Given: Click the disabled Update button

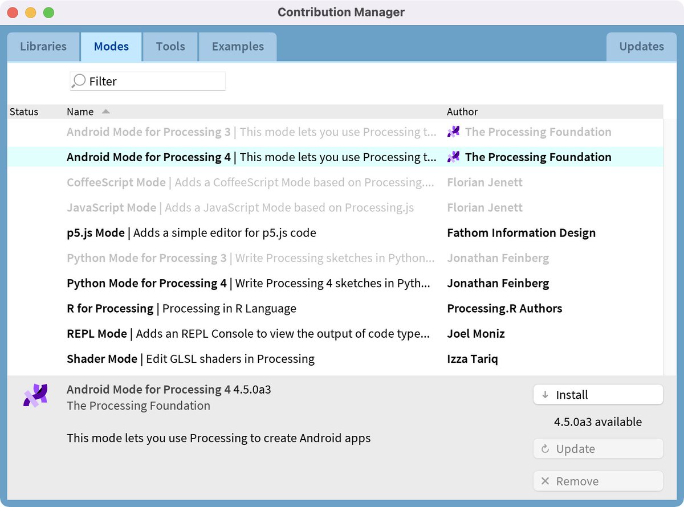Looking at the screenshot, I should (x=598, y=449).
